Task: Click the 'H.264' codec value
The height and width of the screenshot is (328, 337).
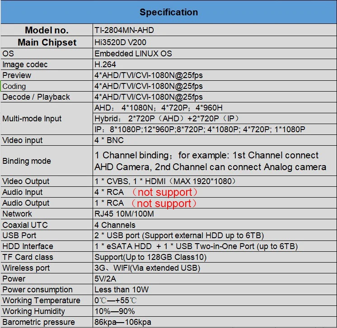Action: point(105,65)
